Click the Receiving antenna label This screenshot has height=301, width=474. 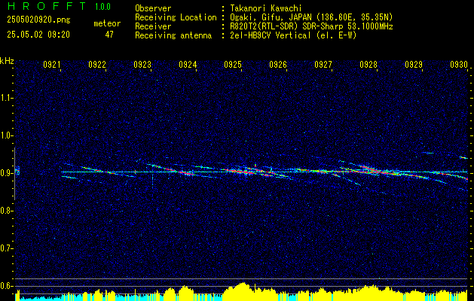(x=173, y=35)
